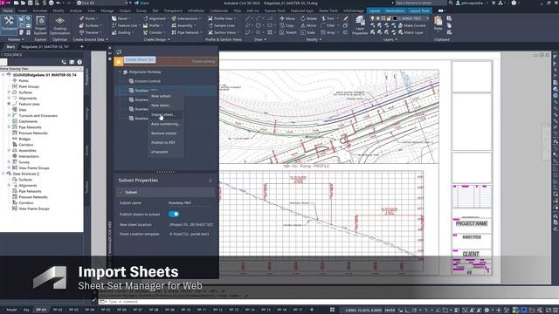This screenshot has width=559, height=314.
Task: Open status bar settings gear icon
Action: pyautogui.click(x=487, y=311)
